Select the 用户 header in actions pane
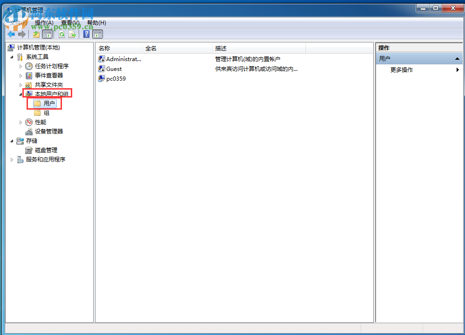The image size is (465, 335). click(419, 59)
